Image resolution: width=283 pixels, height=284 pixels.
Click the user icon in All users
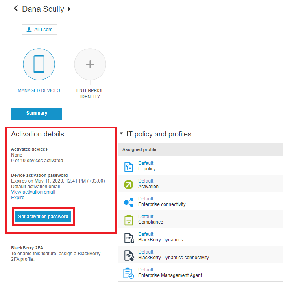(x=29, y=30)
